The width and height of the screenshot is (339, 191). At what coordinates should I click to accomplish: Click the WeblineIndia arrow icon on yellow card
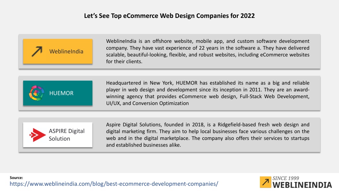click(37, 51)
